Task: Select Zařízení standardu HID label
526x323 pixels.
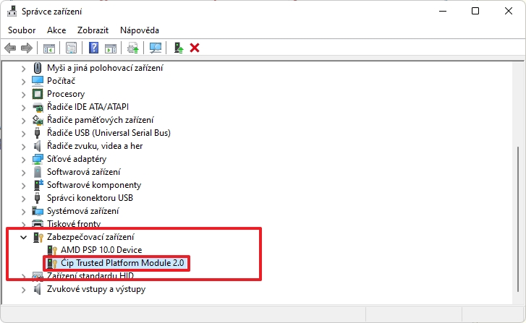Action: point(90,276)
